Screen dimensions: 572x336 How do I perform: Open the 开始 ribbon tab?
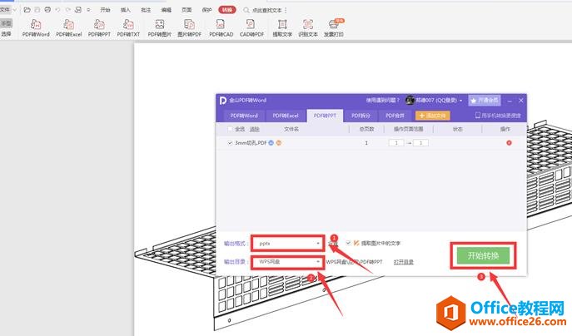click(x=105, y=10)
